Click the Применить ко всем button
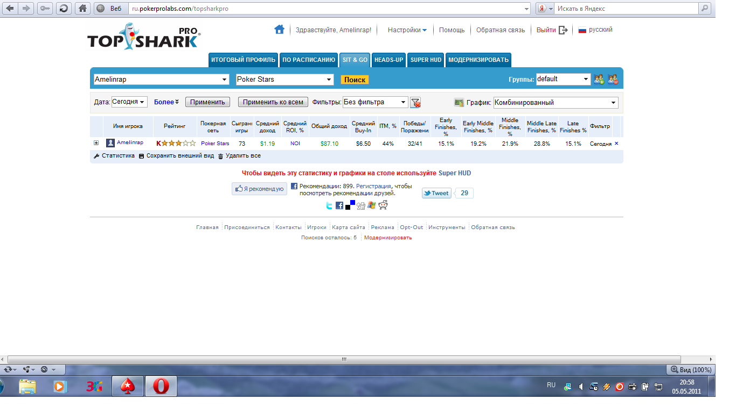 click(273, 102)
